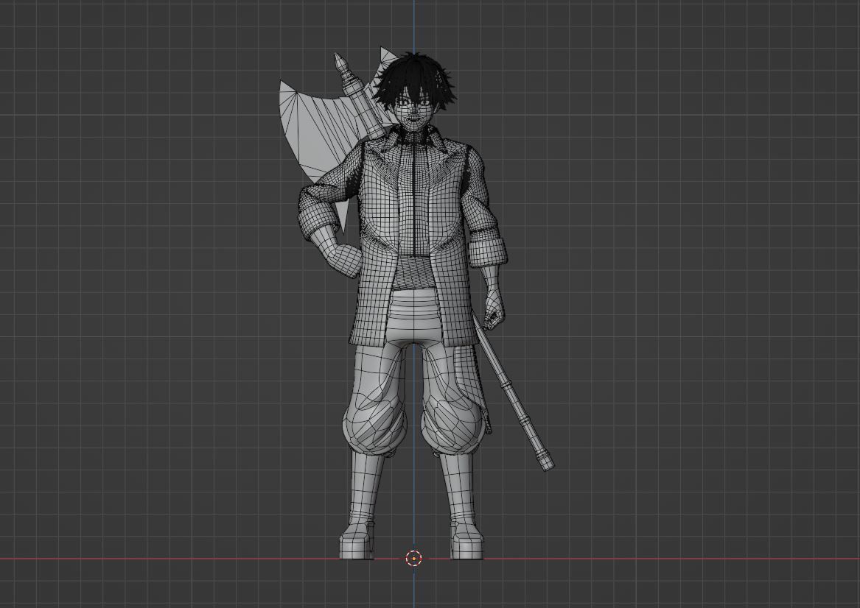Select the axe handle end near the leg
This screenshot has width=860, height=608.
click(x=546, y=461)
